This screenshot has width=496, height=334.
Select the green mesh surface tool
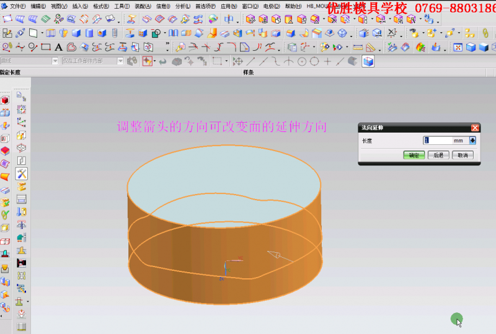click(46, 19)
